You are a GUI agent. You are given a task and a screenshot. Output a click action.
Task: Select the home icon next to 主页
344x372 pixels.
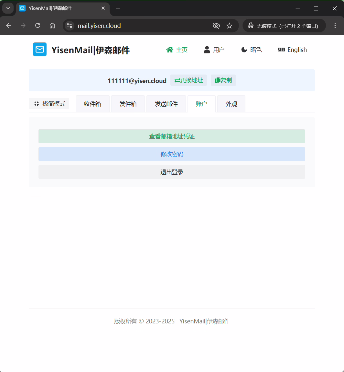[170, 49]
